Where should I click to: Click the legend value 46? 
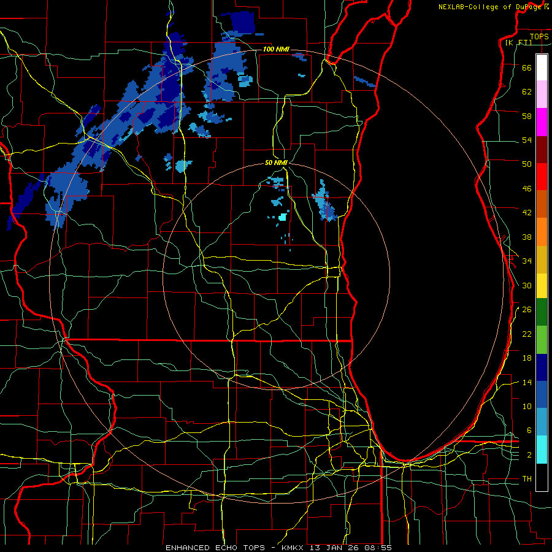[x=527, y=188]
